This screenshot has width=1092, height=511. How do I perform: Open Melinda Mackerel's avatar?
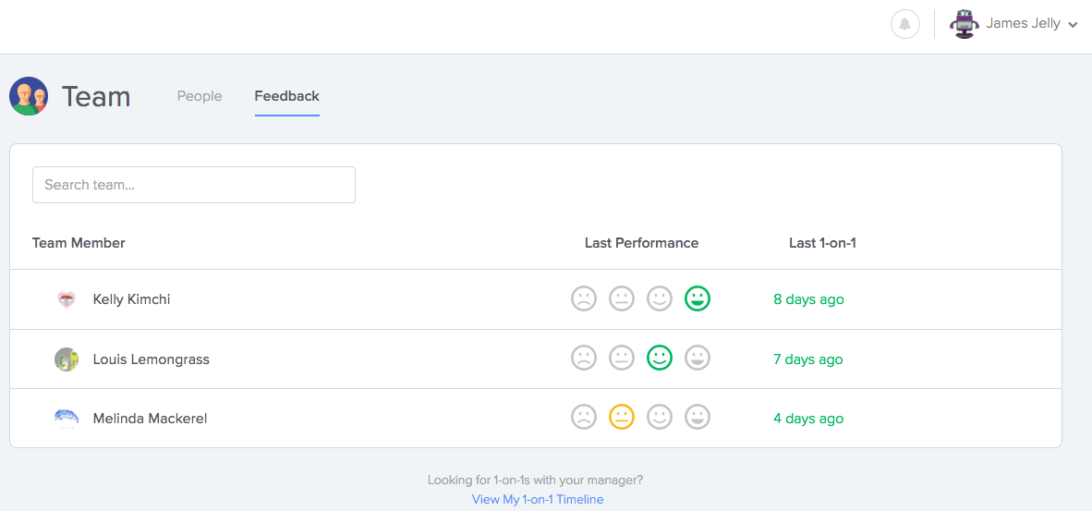coord(67,418)
